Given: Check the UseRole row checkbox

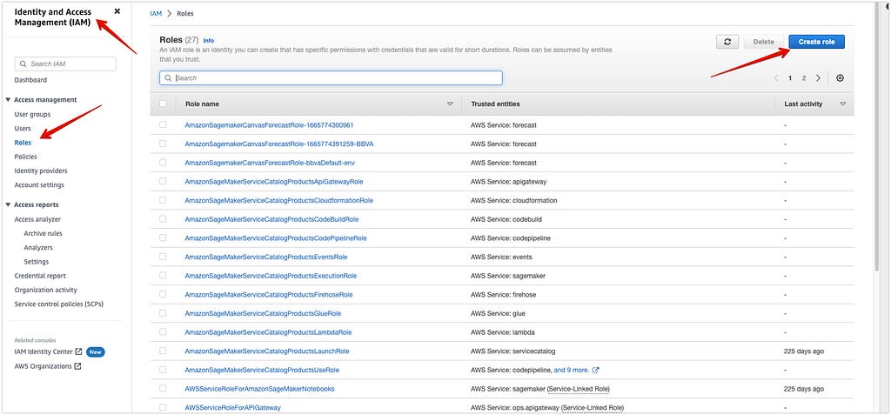Looking at the screenshot, I should (163, 370).
